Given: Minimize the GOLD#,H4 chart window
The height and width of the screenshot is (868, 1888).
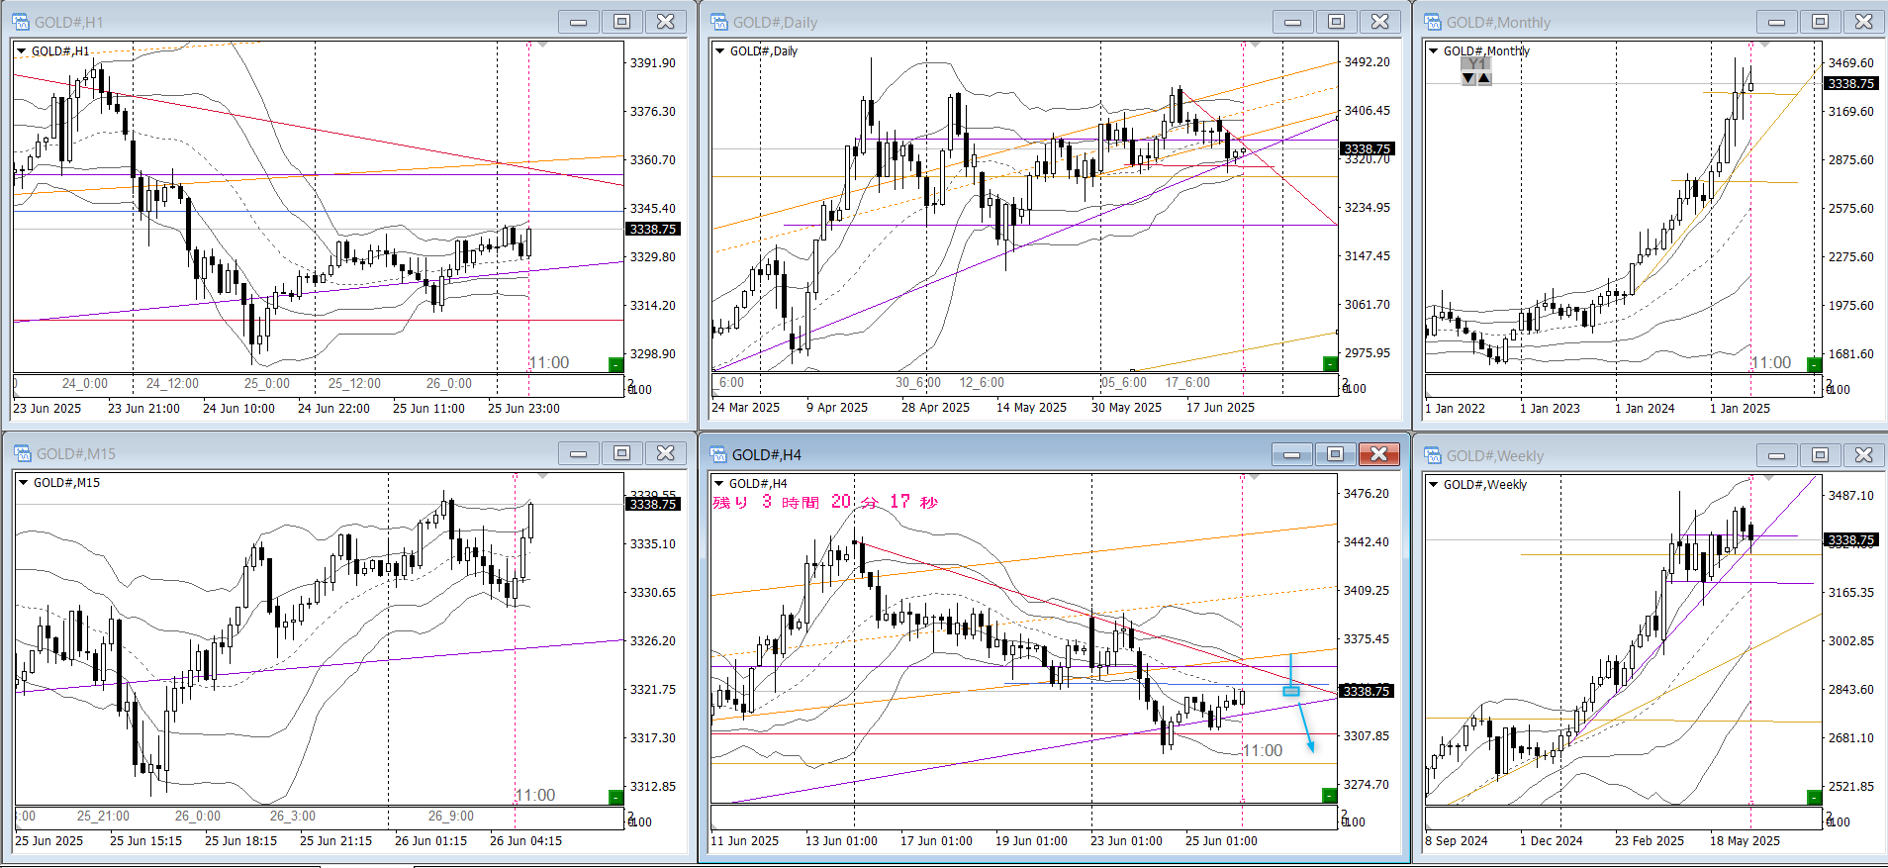Looking at the screenshot, I should click(1292, 454).
